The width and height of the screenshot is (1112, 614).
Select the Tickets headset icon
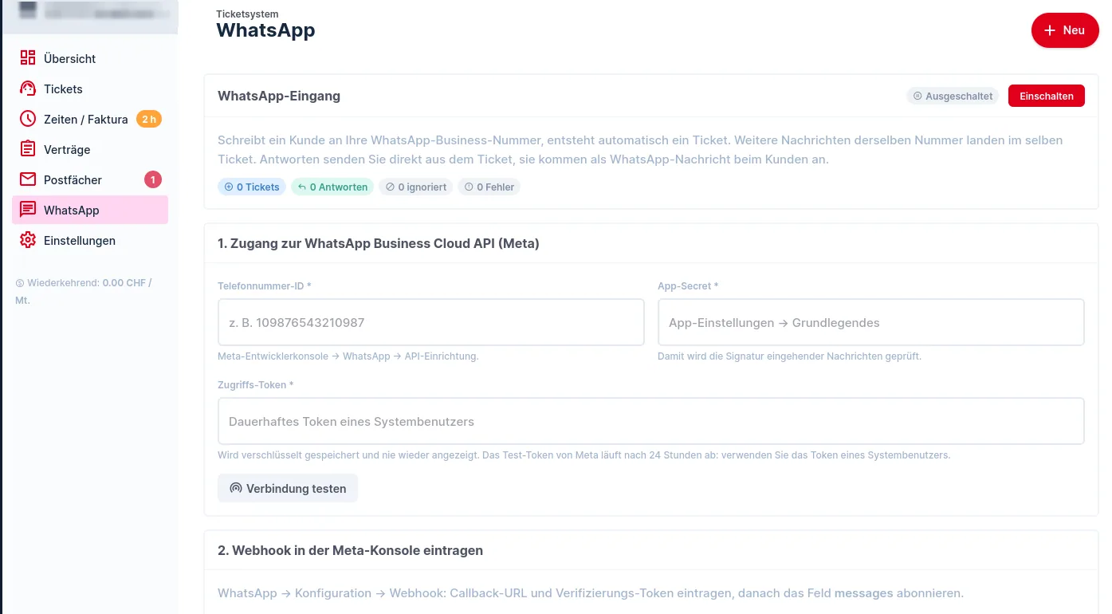point(28,89)
